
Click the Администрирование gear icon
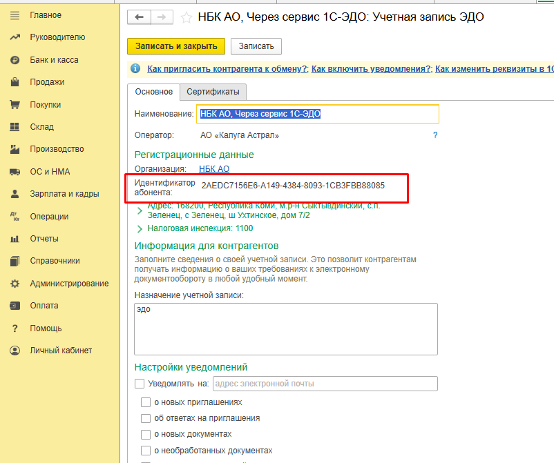click(x=15, y=284)
